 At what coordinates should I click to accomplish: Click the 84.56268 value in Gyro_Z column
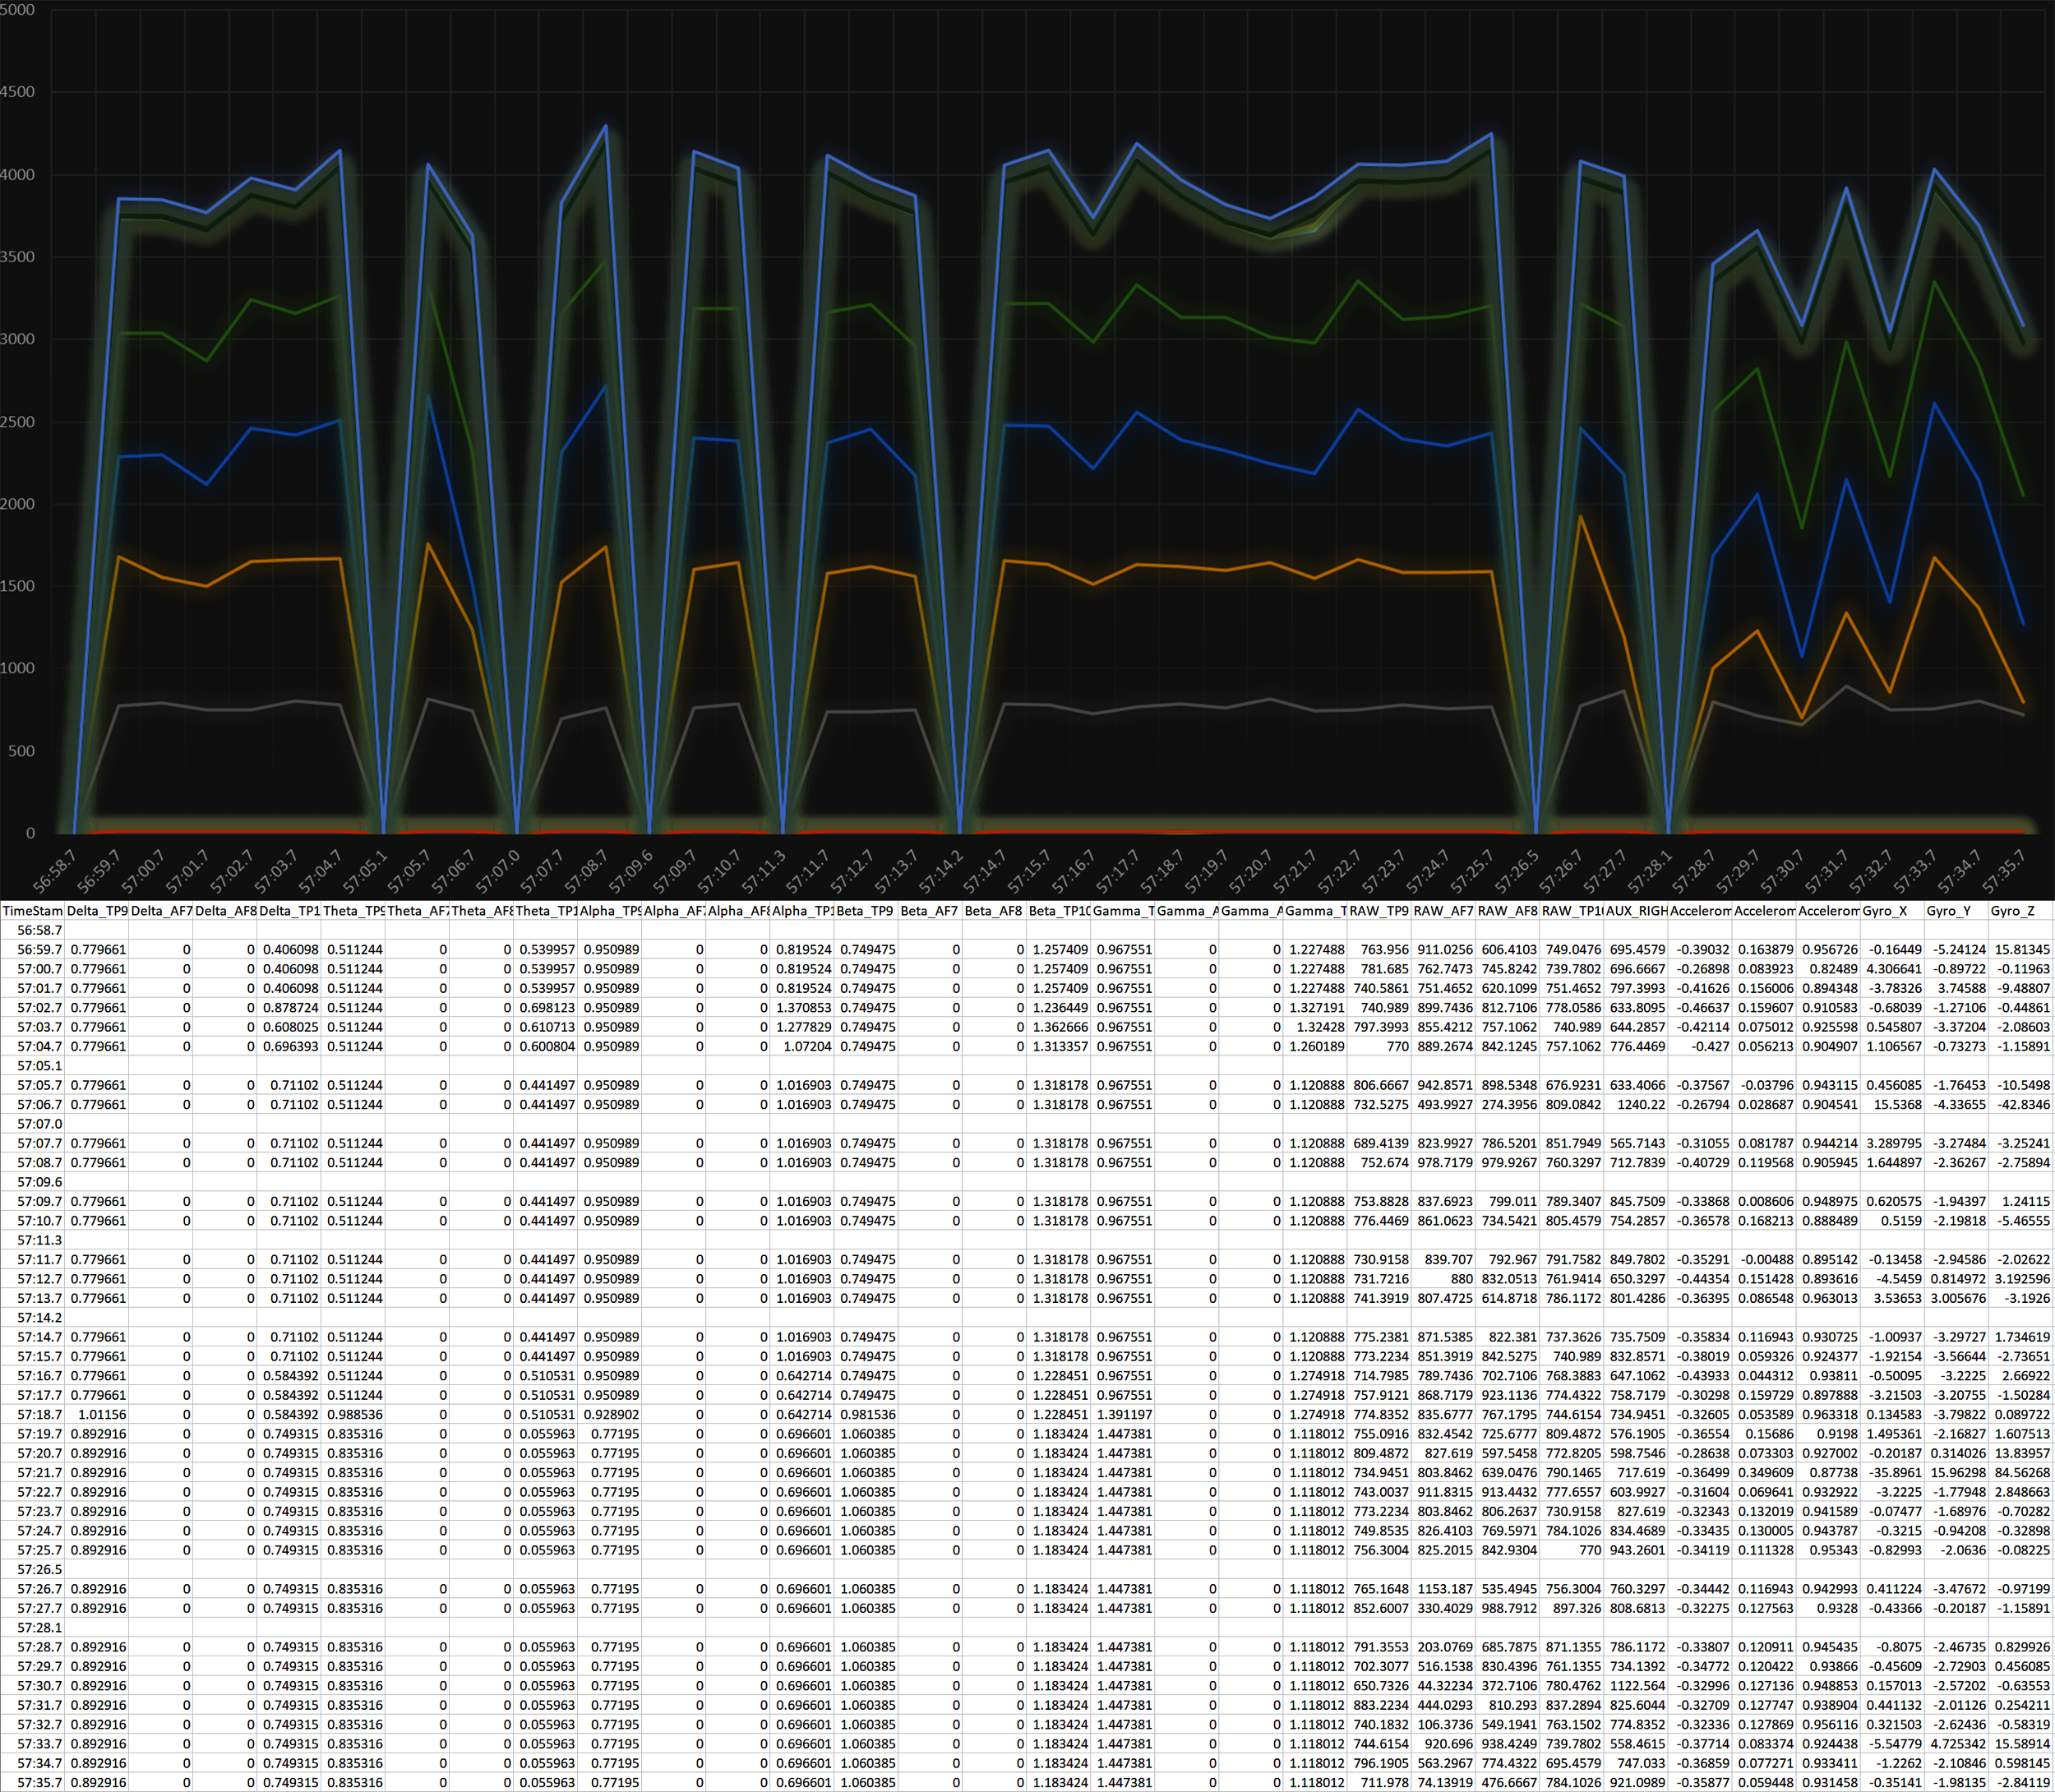[2022, 1473]
